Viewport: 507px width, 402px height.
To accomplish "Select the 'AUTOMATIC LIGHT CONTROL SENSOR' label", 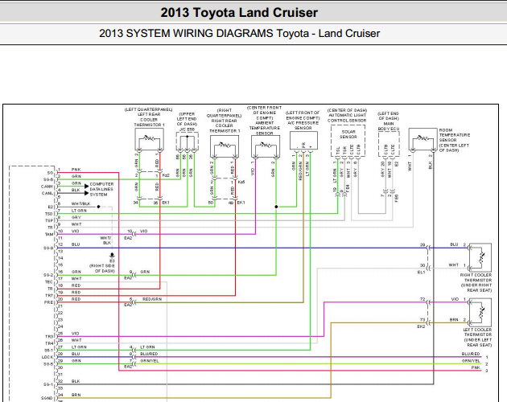I will 347,117.
